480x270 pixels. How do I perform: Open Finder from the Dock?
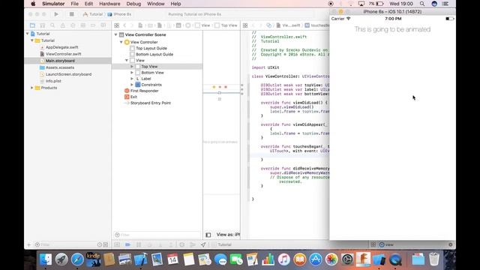pos(46,259)
